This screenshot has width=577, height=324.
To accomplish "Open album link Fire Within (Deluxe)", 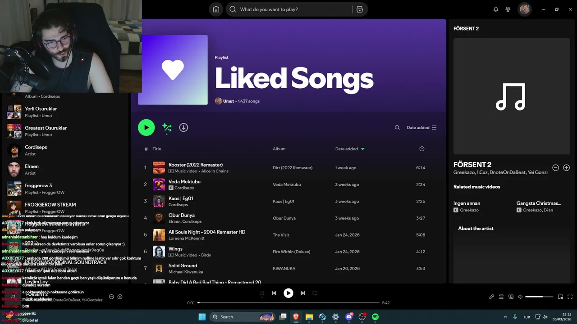I will (x=291, y=252).
